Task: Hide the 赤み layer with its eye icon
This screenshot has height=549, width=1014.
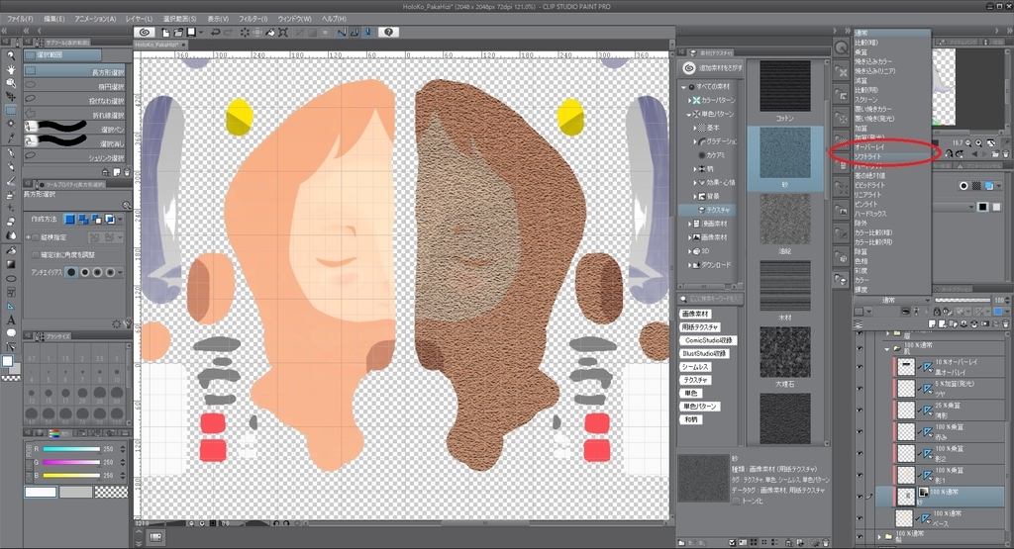Action: pos(860,431)
